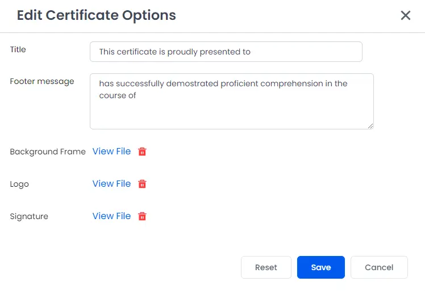This screenshot has width=425, height=294.
Task: Cancel editing certificate options
Action: tap(379, 267)
